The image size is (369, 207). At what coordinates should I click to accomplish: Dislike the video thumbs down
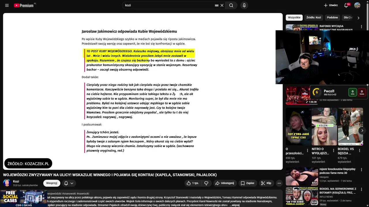click(206, 183)
